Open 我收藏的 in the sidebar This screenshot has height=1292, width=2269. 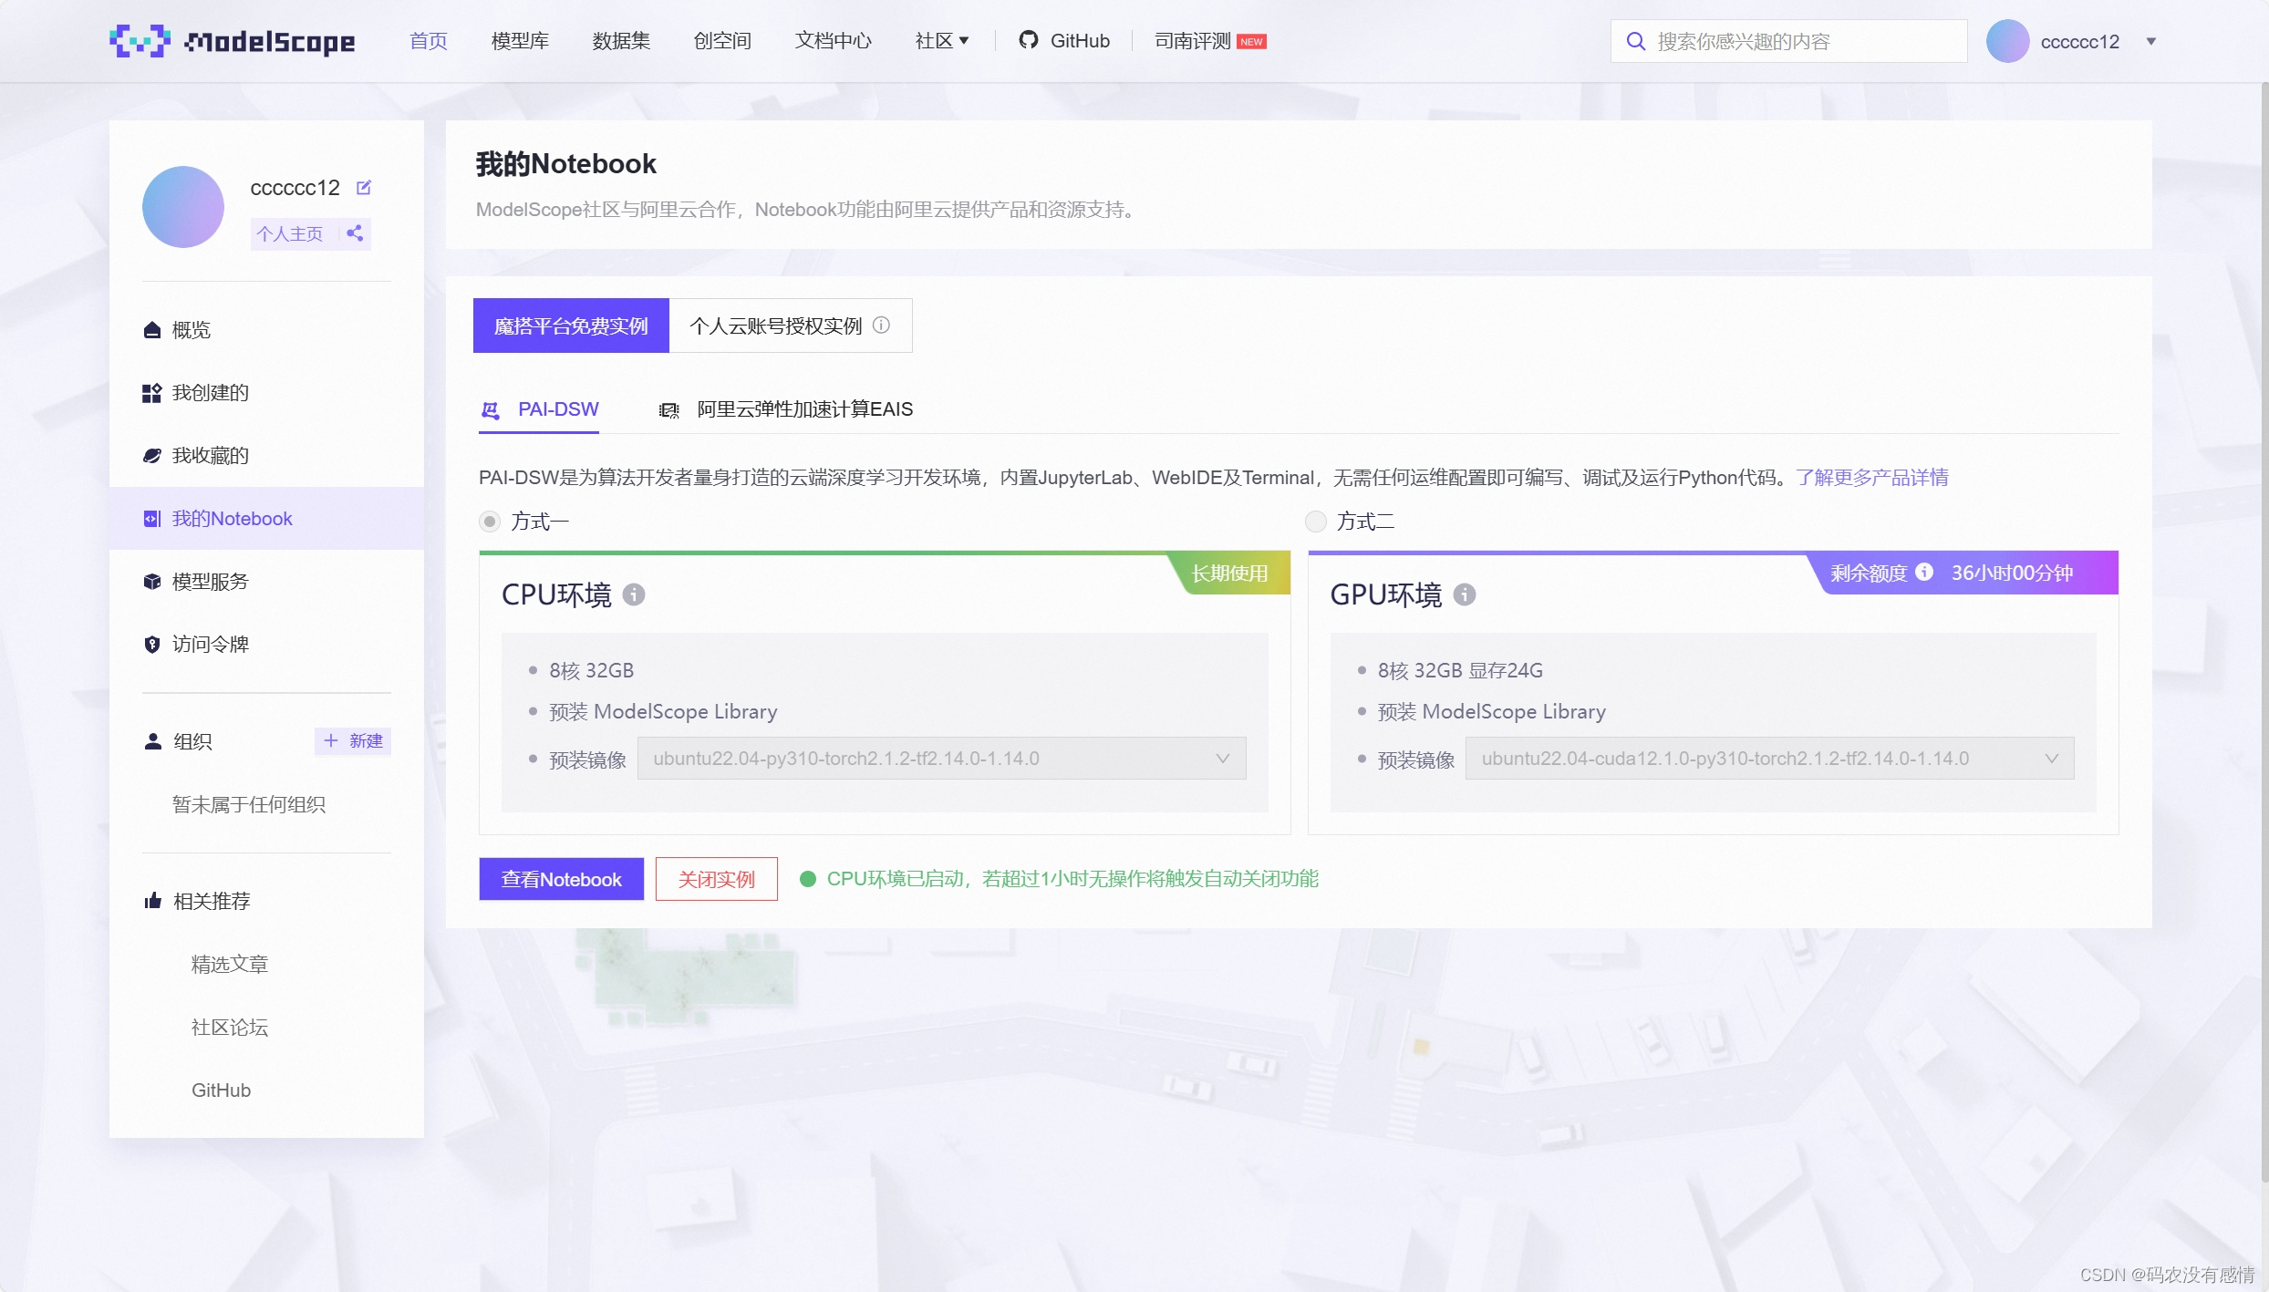pos(266,456)
